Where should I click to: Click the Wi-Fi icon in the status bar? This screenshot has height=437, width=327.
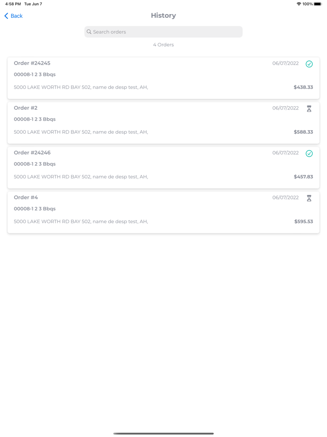(x=299, y=4)
